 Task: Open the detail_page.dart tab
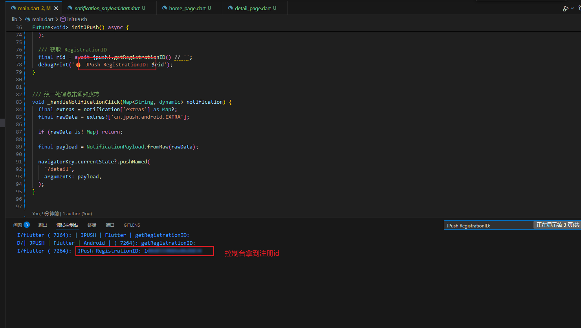coord(255,8)
